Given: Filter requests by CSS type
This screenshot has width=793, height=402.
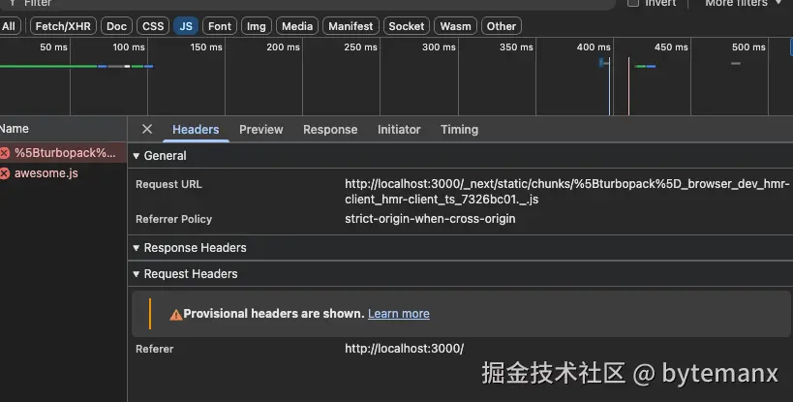Looking at the screenshot, I should pyautogui.click(x=153, y=26).
